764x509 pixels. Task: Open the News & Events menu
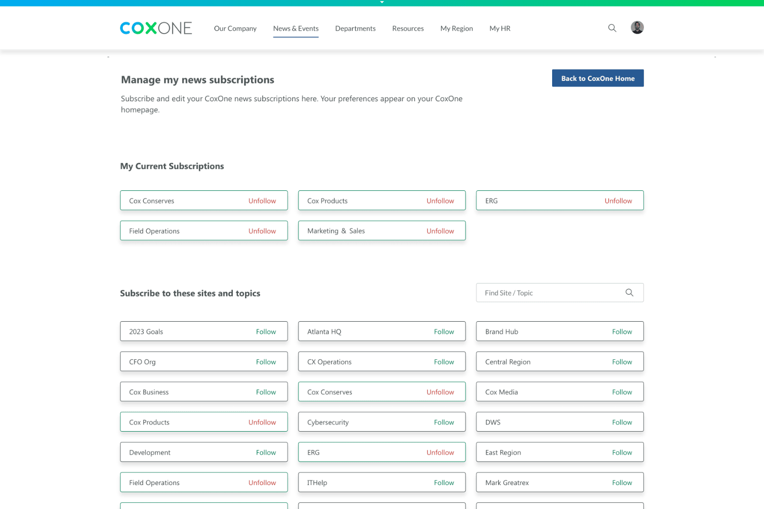point(296,29)
